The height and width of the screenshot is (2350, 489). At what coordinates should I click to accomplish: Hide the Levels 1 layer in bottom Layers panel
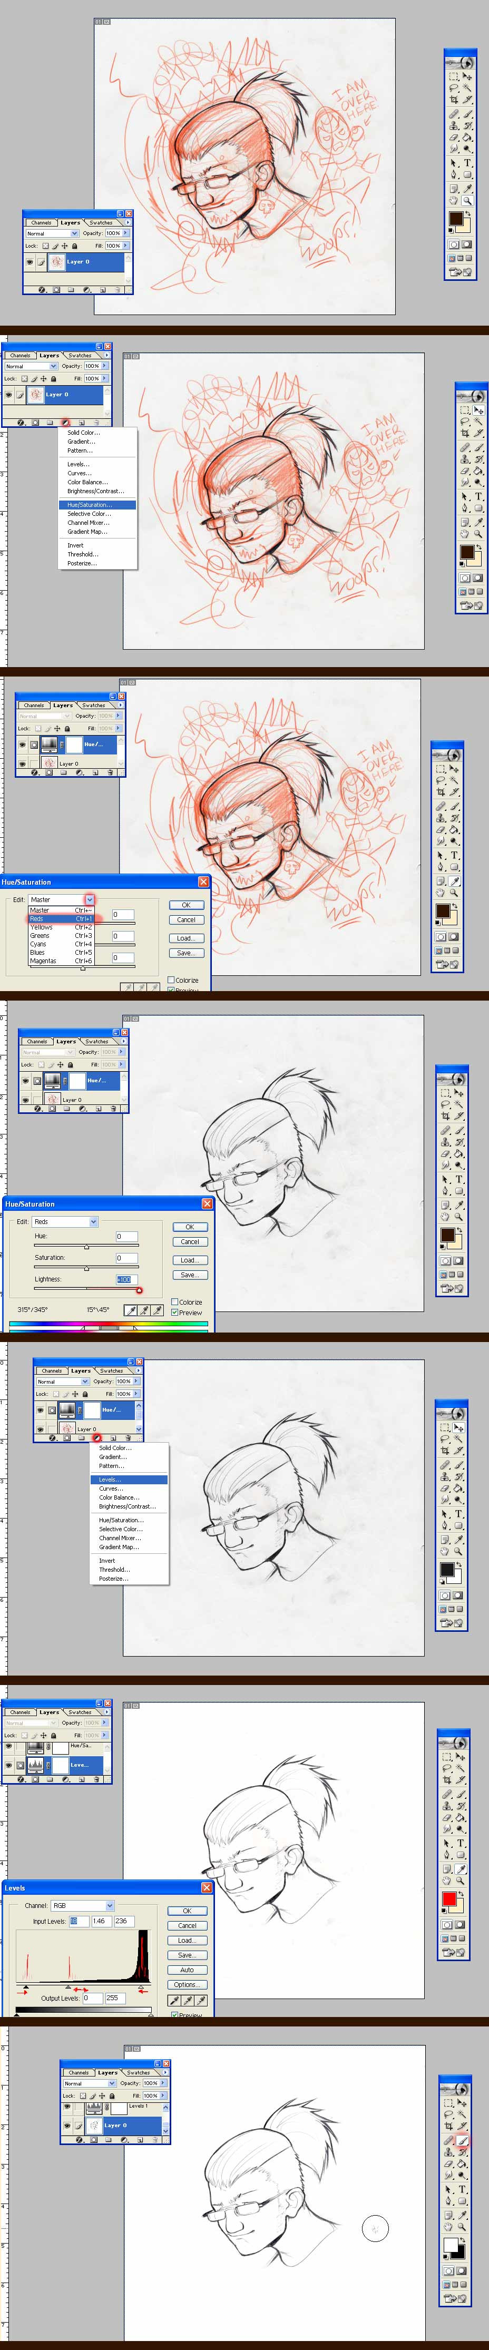pyautogui.click(x=66, y=2107)
